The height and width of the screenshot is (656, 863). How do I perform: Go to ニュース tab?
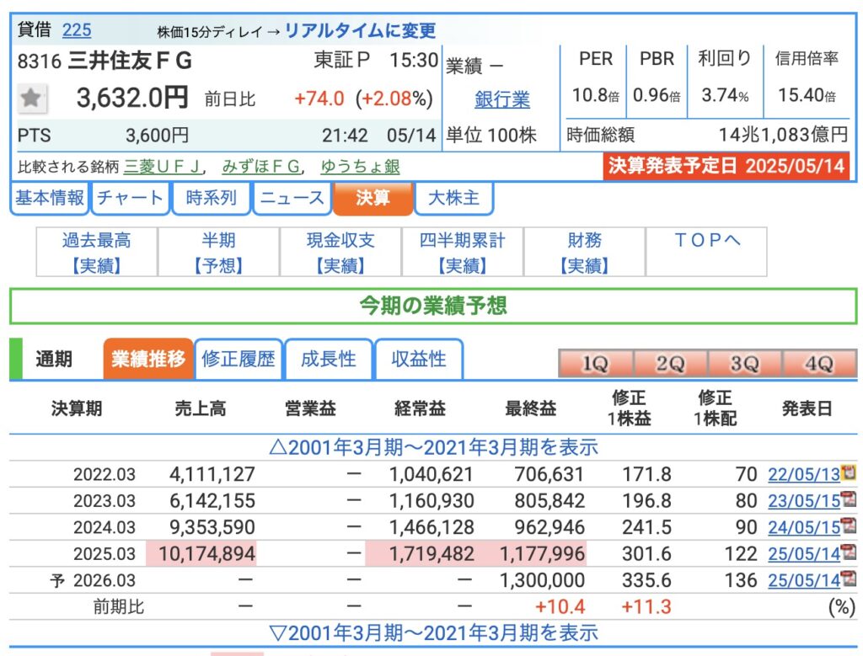click(292, 198)
